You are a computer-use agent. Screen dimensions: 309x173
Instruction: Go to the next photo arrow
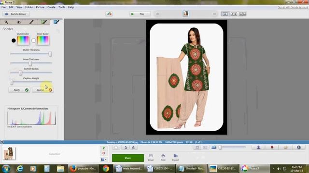[214, 14]
